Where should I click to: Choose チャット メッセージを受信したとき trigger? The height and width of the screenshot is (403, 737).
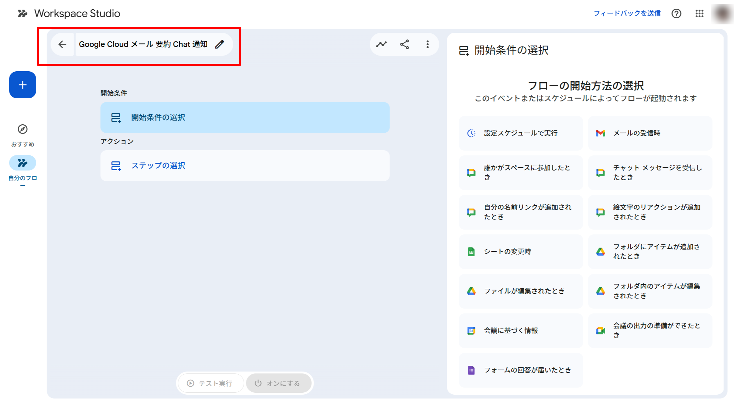coord(650,173)
